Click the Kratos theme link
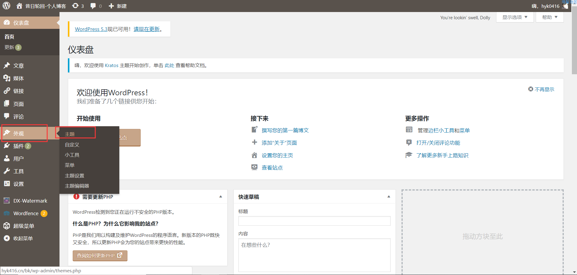577x275 pixels. [x=111, y=65]
